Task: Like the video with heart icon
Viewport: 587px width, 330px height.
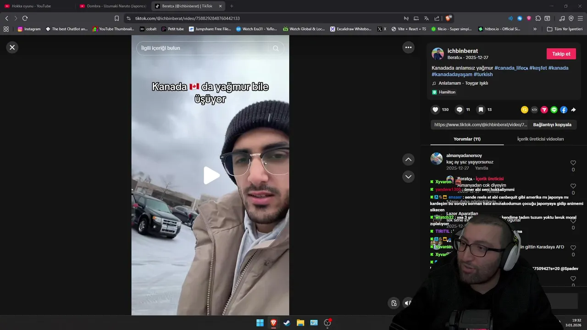Action: pos(435,110)
